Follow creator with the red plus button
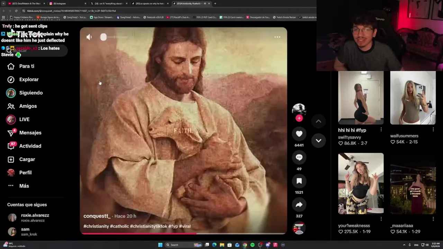Image resolution: width=443 pixels, height=249 pixels. (299, 118)
